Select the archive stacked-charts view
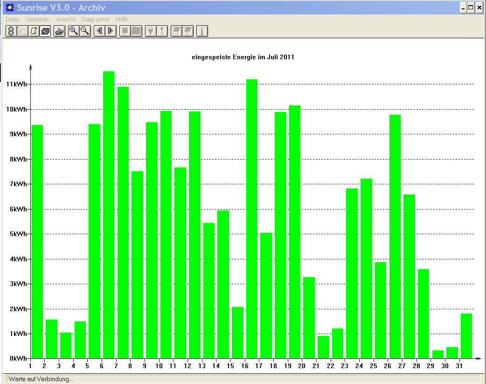Image resolution: width=486 pixels, height=384 pixels. point(46,31)
